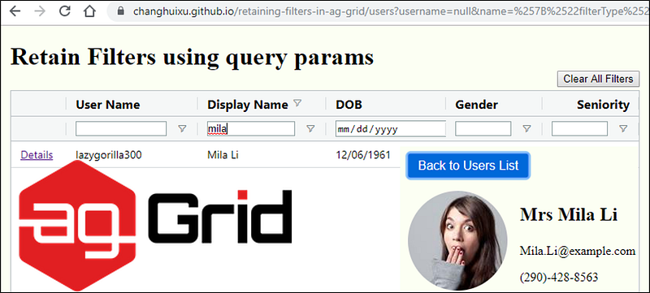Open the Seniority floating filter funnel
This screenshot has width=650, height=293.
pyautogui.click(x=623, y=129)
